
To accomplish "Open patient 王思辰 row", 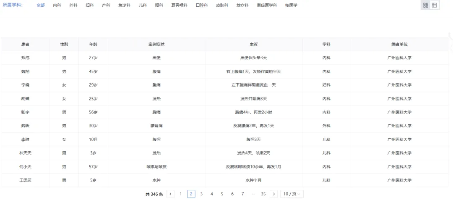I will point(224,180).
